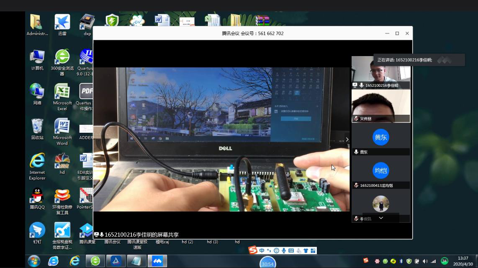Click the volume speaker tray icon
This screenshot has width=478, height=268.
[x=425, y=261]
